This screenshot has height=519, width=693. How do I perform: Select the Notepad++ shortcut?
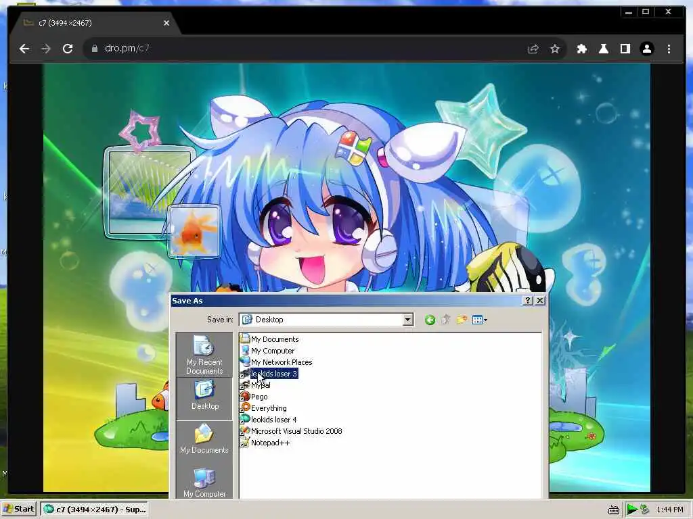(265, 442)
